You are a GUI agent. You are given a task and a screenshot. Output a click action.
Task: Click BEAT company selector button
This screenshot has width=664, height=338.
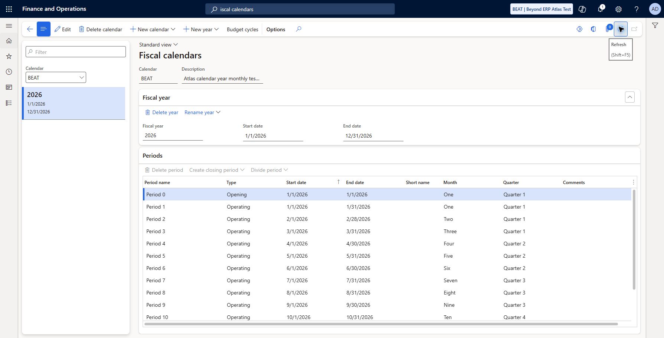[542, 9]
